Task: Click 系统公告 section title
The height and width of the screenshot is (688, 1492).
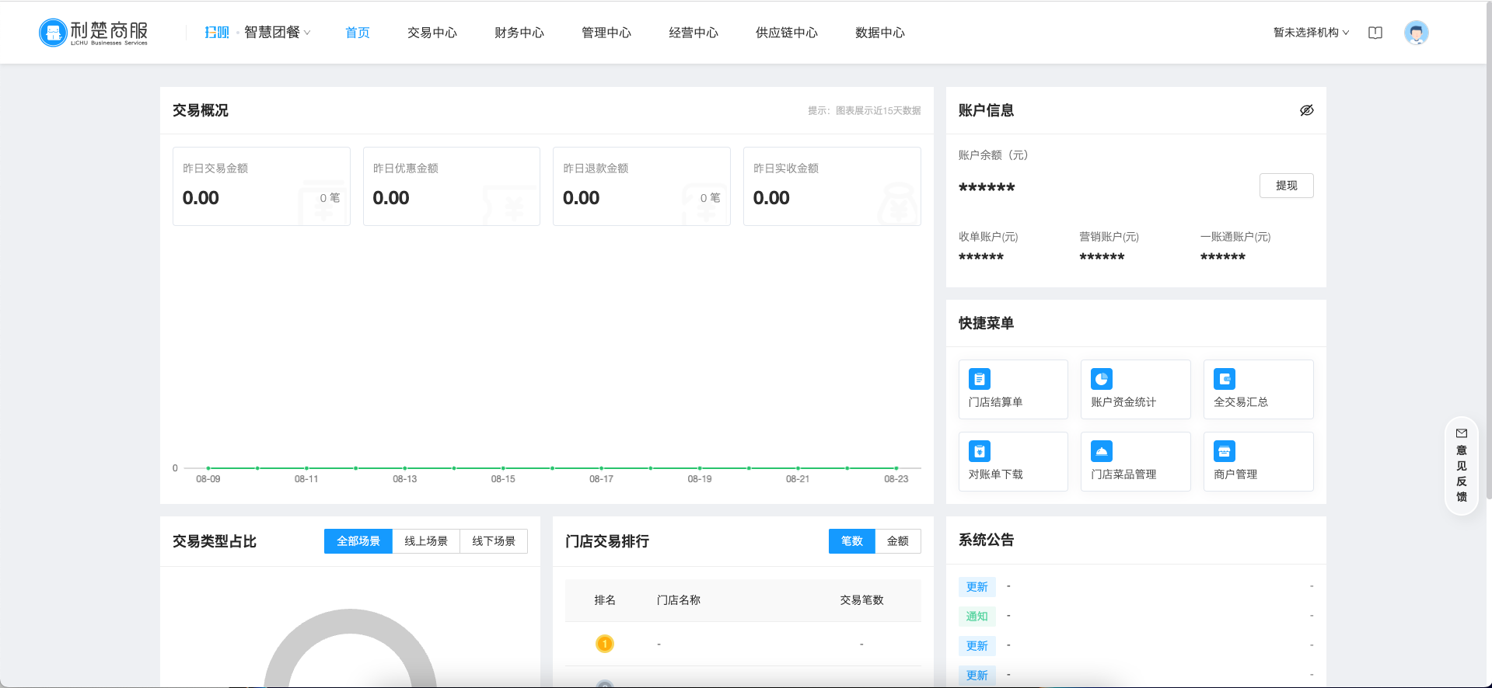Action: [987, 540]
